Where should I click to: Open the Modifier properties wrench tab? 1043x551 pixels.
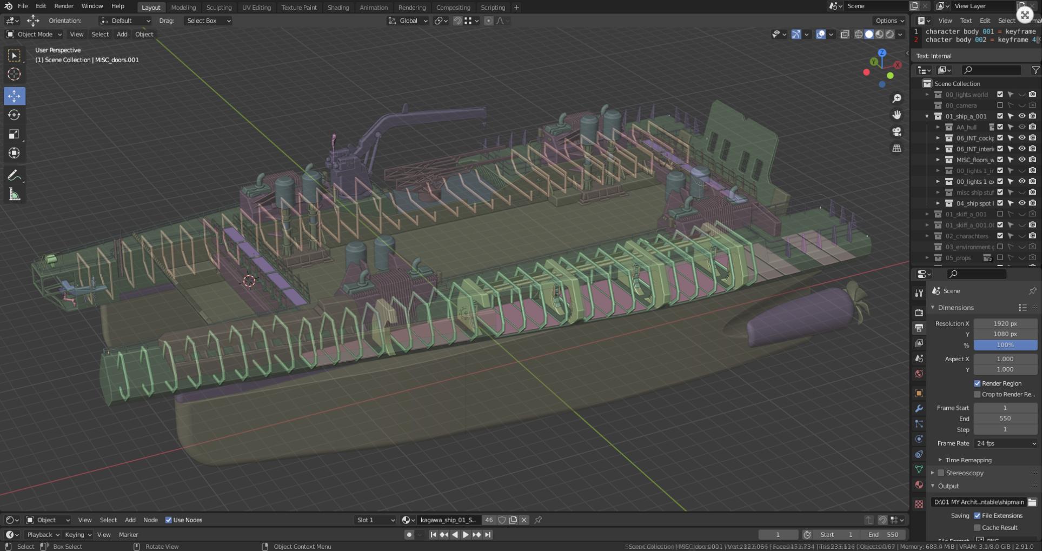pos(919,409)
